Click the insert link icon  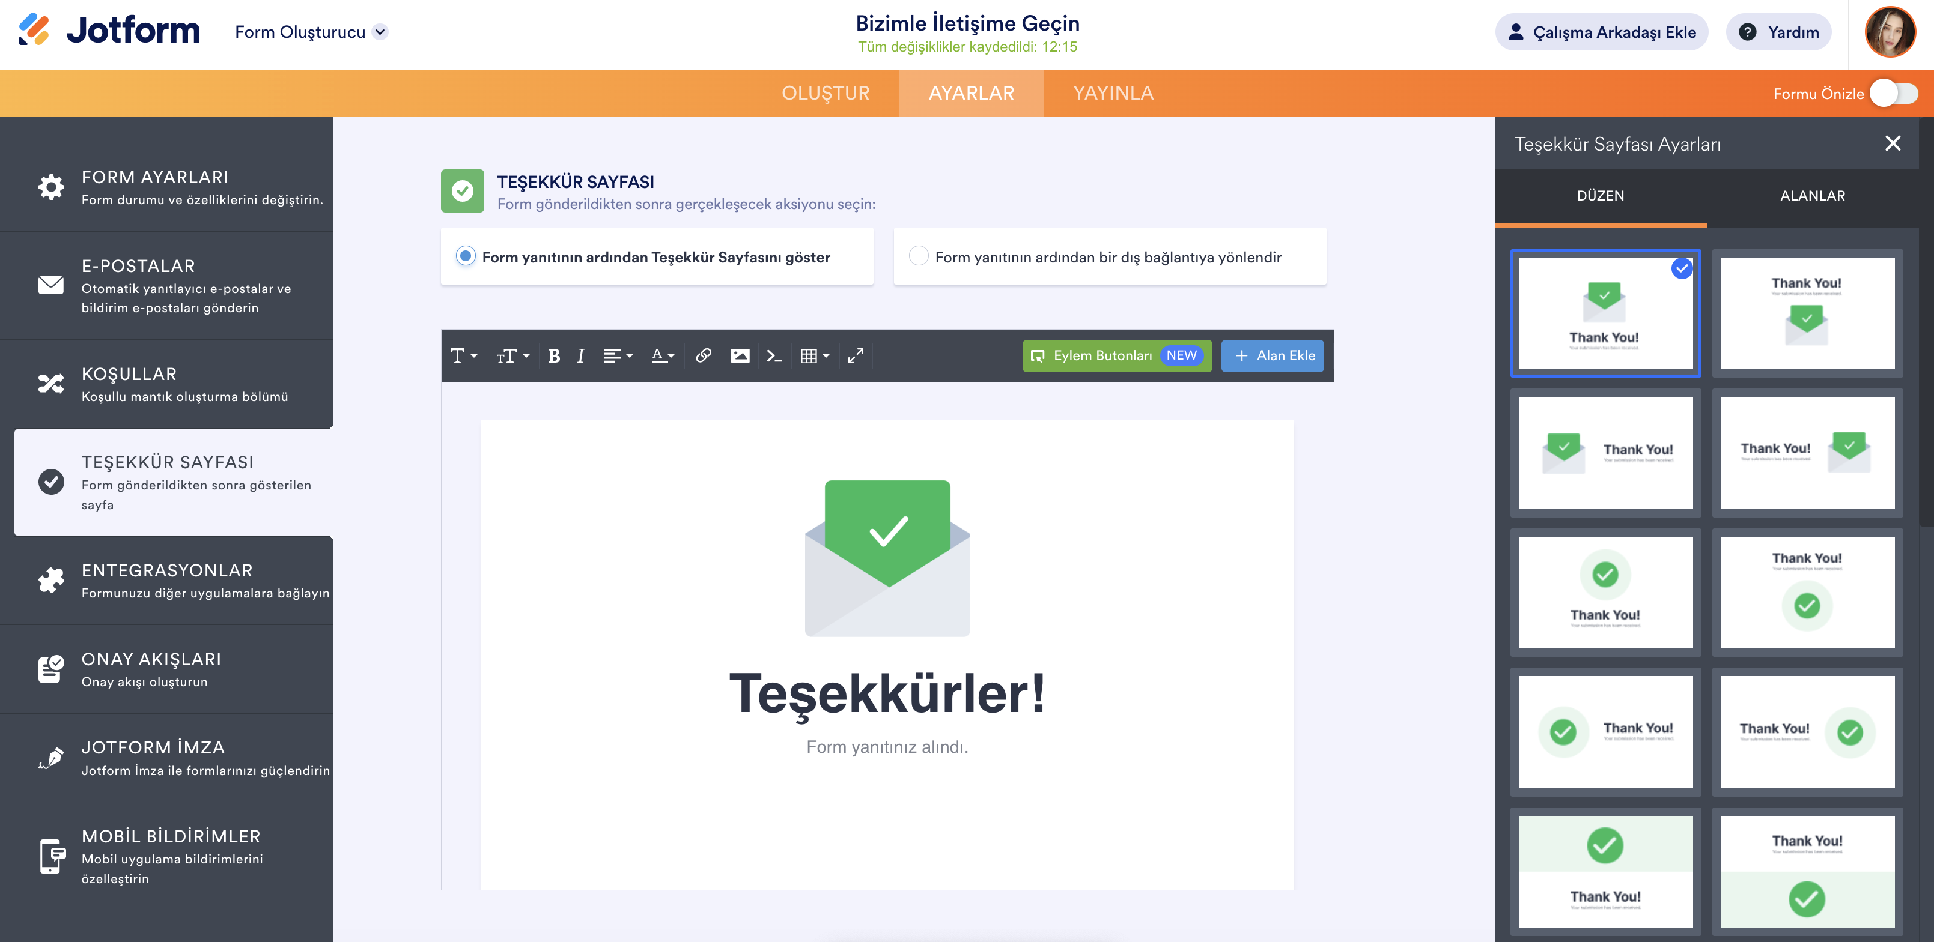(703, 355)
